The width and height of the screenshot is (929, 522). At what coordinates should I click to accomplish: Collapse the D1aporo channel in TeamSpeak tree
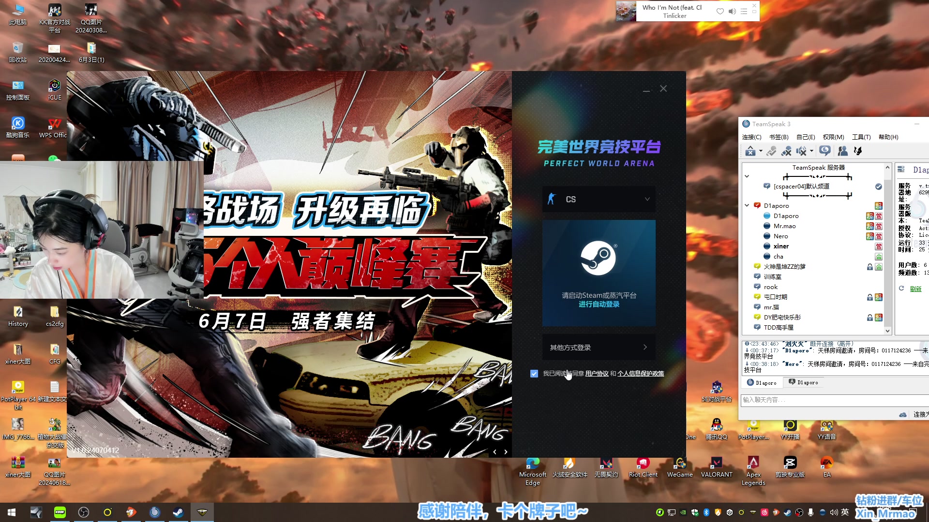point(747,205)
